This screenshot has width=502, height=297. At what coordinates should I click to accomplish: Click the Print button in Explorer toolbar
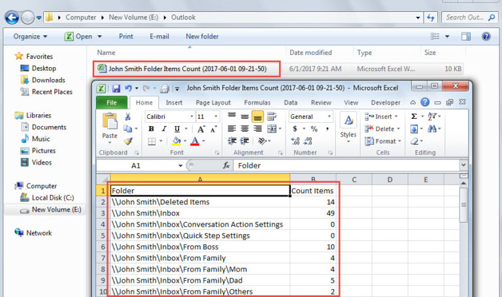tap(126, 37)
